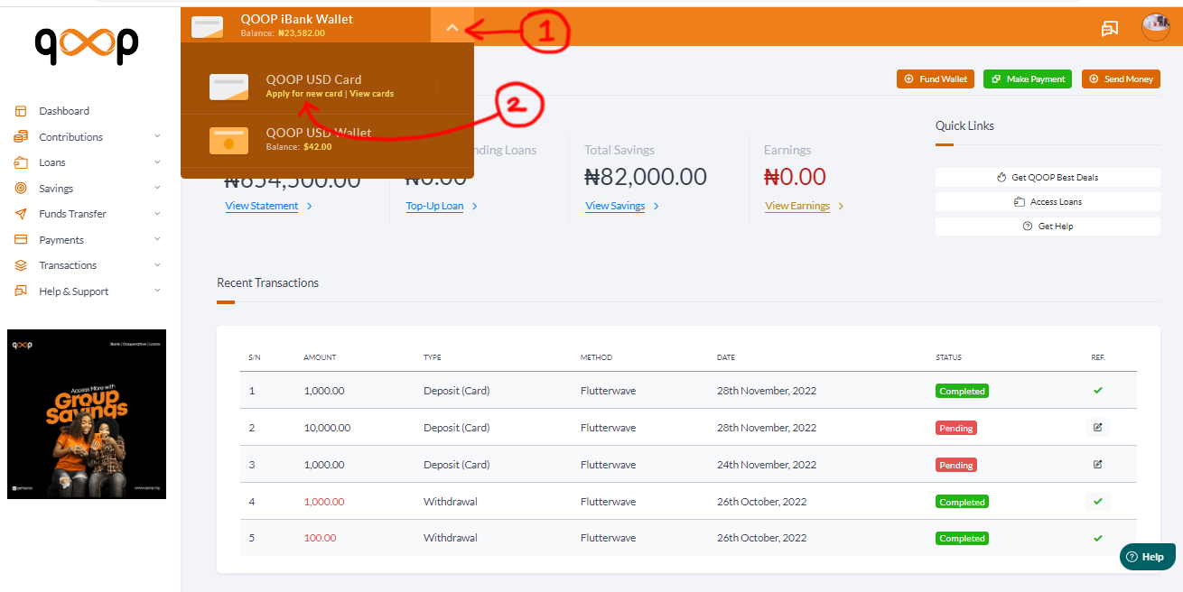Open View Earnings link
The image size is (1183, 592).
(797, 206)
